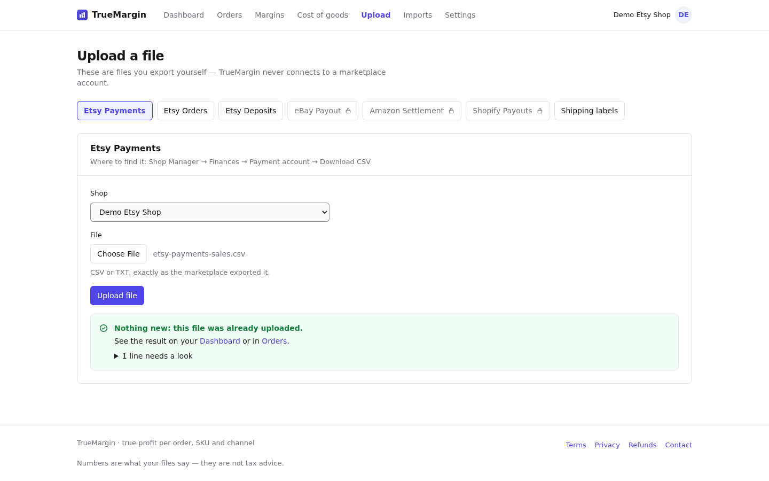
Task: Switch to the Etsy Deposits tab
Action: pyautogui.click(x=251, y=111)
